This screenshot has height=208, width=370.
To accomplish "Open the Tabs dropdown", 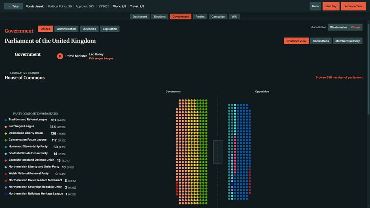I will click(13, 6).
